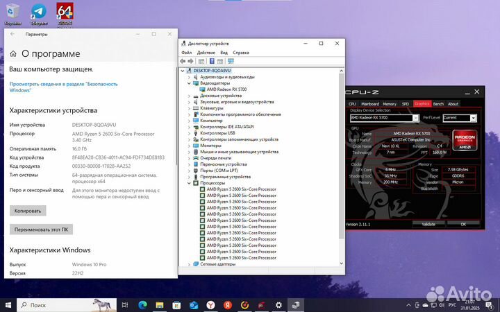
Task: Expand the Контроллеры USB node arrow
Action: click(x=189, y=133)
